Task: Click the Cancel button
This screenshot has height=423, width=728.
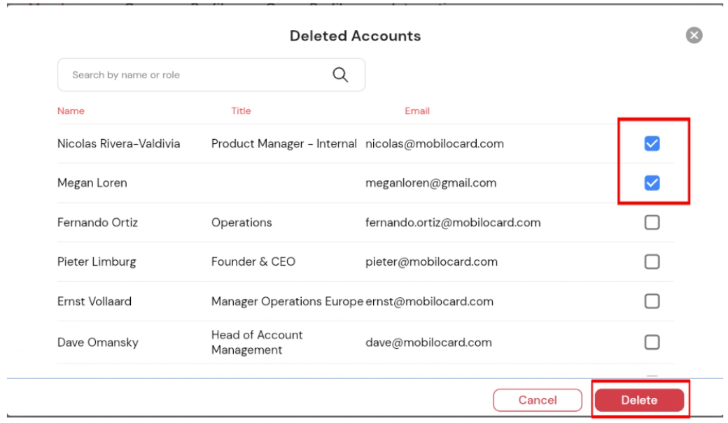Action: coord(538,400)
